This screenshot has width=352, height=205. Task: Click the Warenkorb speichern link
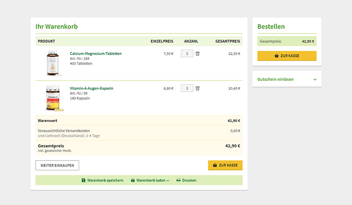click(105, 180)
